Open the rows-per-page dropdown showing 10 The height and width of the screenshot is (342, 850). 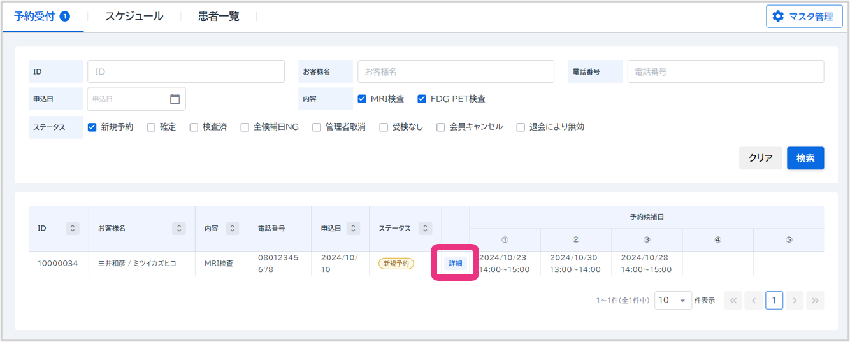673,301
